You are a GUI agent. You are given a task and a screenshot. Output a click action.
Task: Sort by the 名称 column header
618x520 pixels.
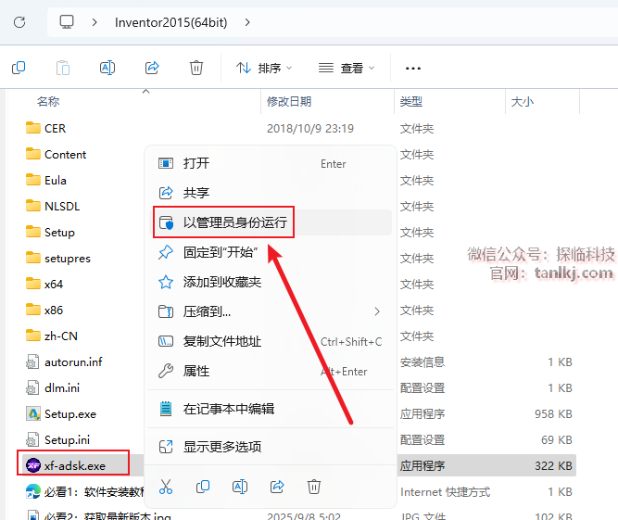coord(48,102)
